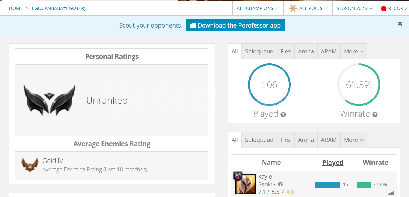
Task: Click the Windows logo on download button
Action: (193, 26)
